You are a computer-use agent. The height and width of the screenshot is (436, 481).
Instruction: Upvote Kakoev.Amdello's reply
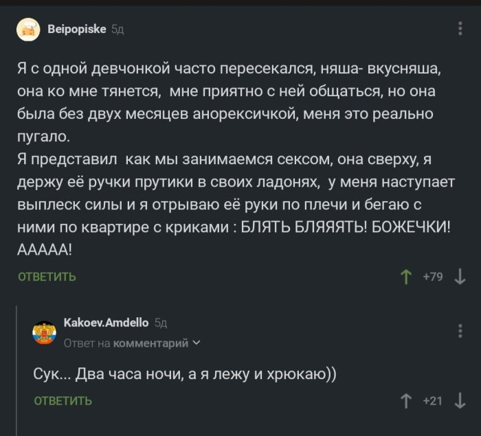point(406,401)
